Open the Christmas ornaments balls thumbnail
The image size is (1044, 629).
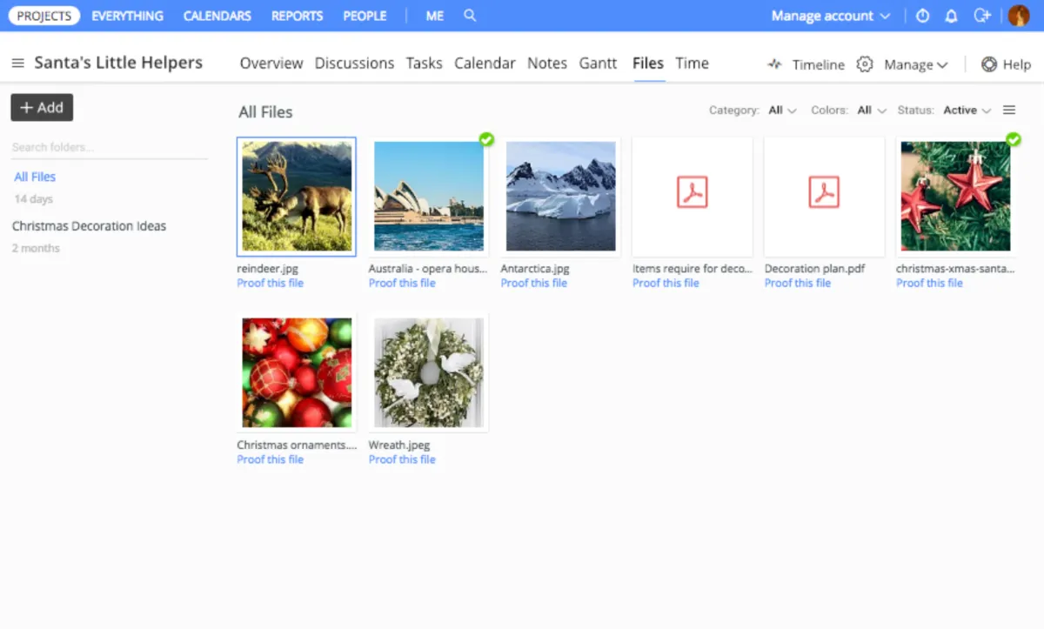point(297,372)
